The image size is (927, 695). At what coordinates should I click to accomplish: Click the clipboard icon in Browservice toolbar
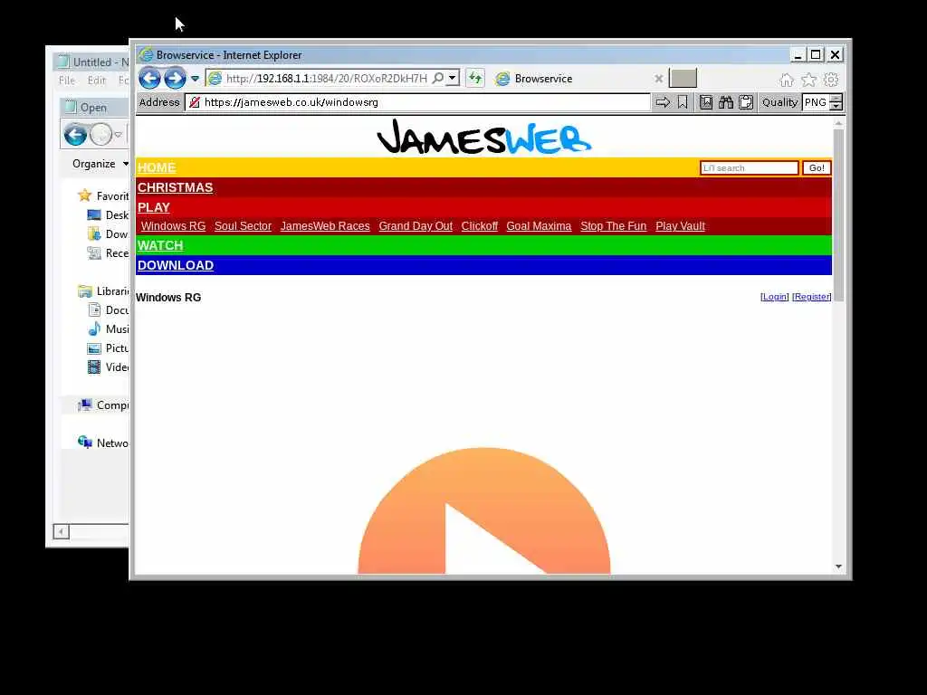pos(746,102)
